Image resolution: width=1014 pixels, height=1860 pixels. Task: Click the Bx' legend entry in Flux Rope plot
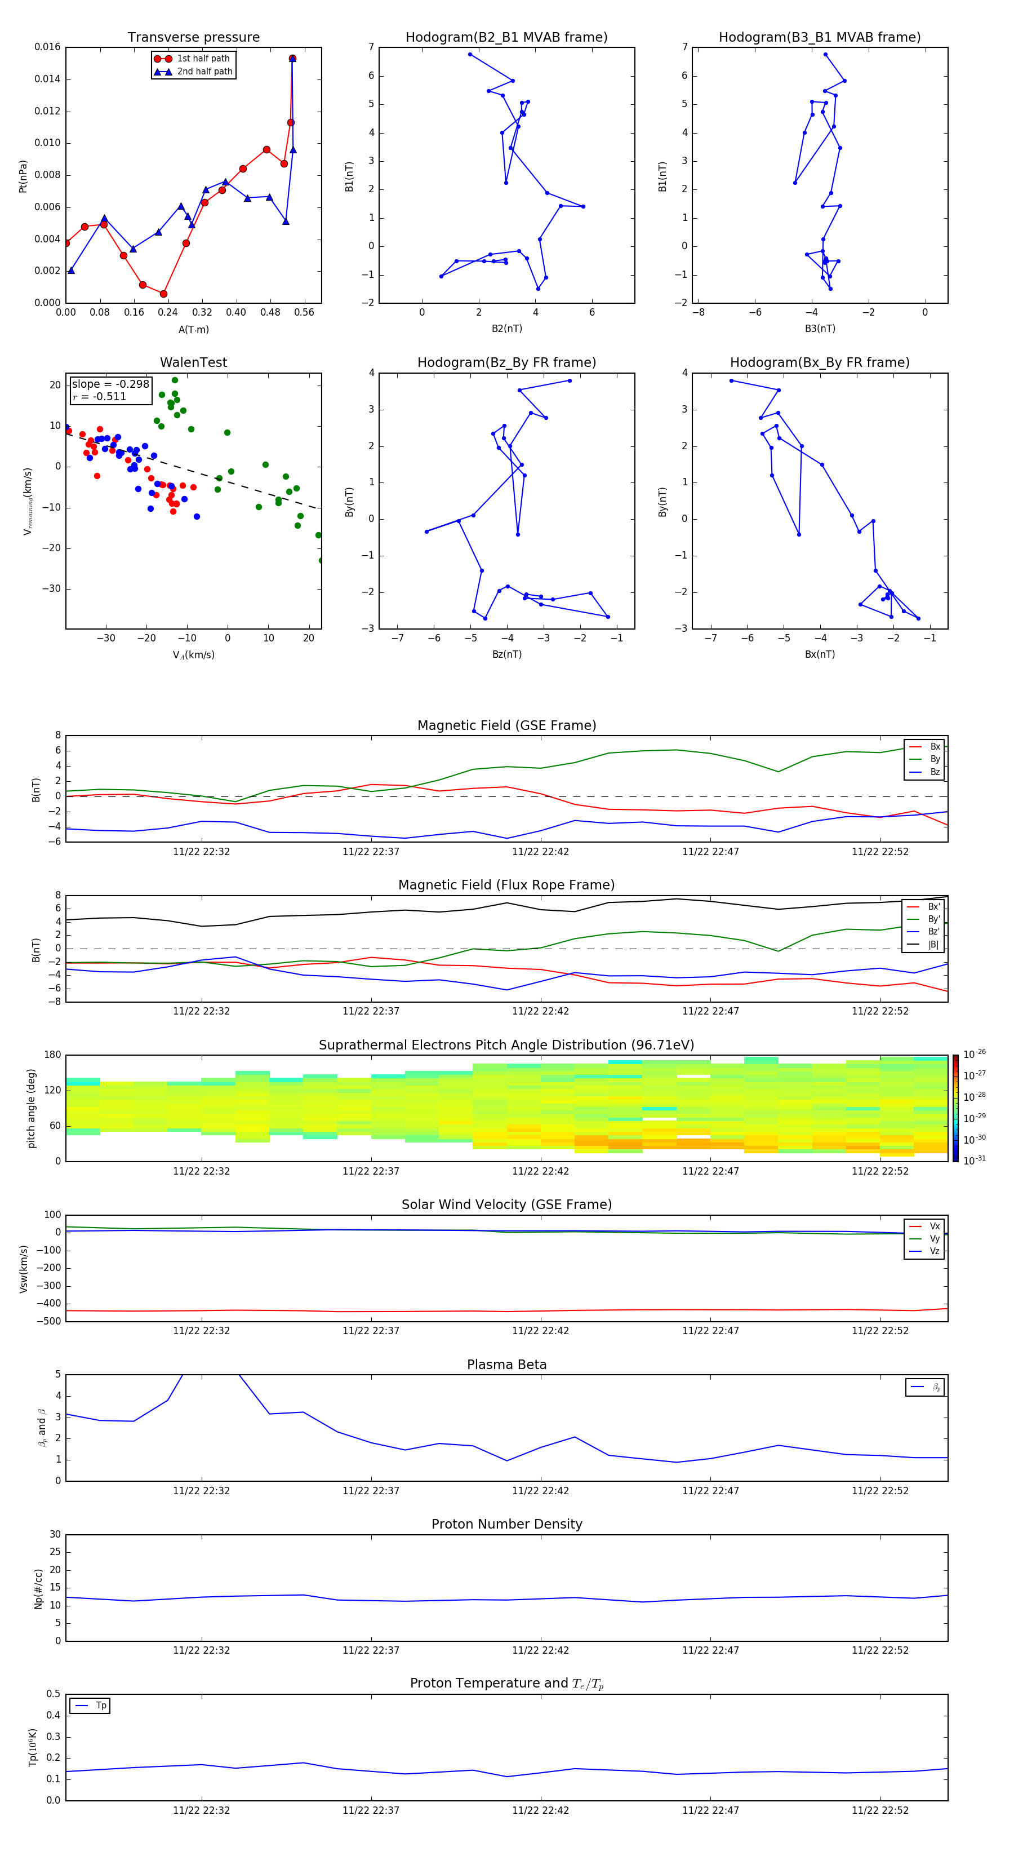(923, 907)
